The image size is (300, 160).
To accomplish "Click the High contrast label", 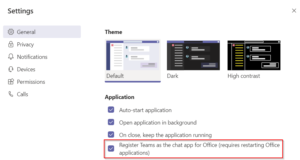I will 244,76.
